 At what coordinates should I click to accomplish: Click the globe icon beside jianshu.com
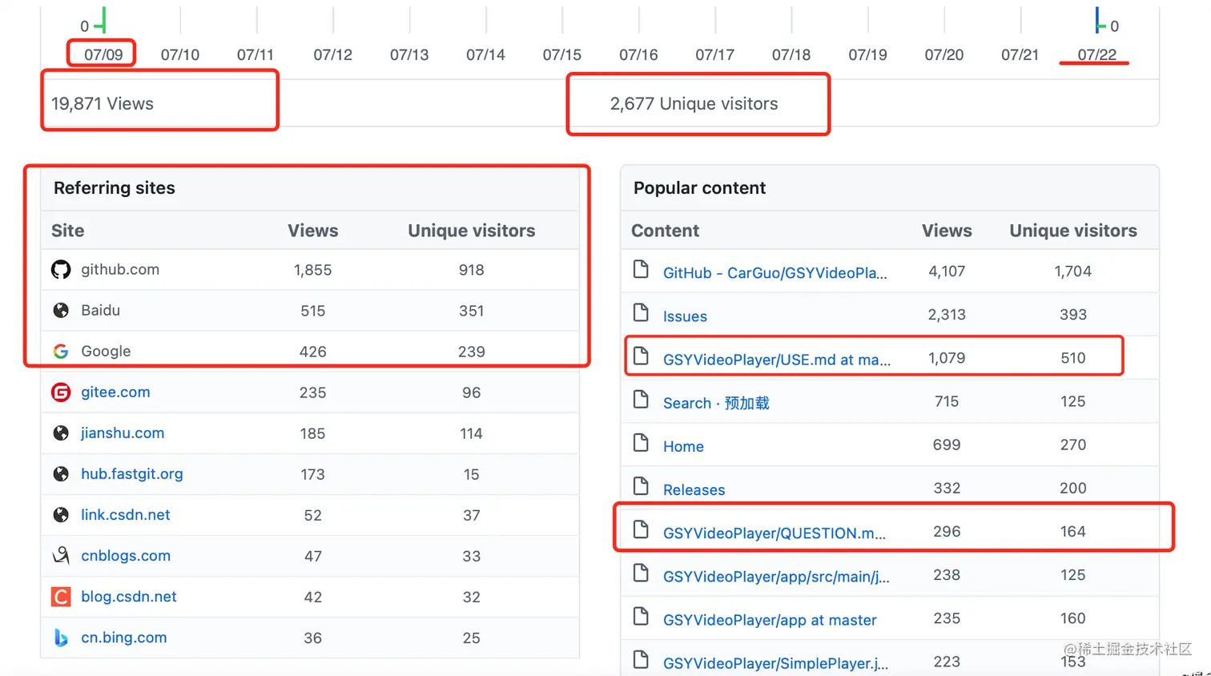pyautogui.click(x=61, y=433)
